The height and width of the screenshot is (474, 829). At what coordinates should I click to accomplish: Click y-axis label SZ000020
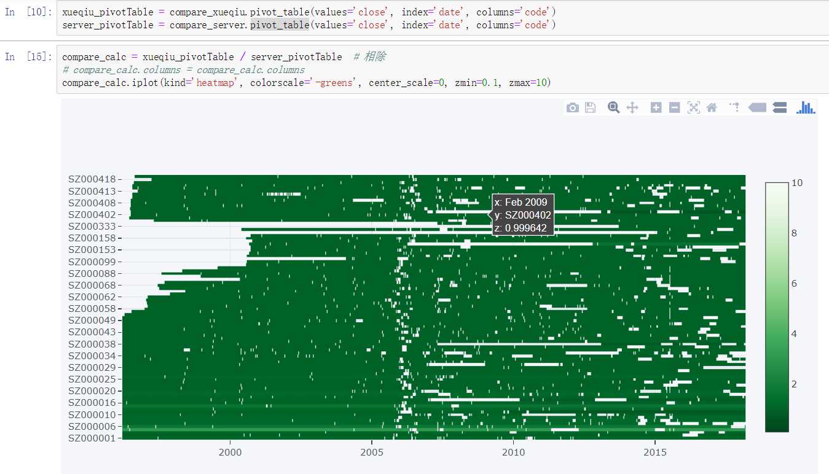pos(92,390)
